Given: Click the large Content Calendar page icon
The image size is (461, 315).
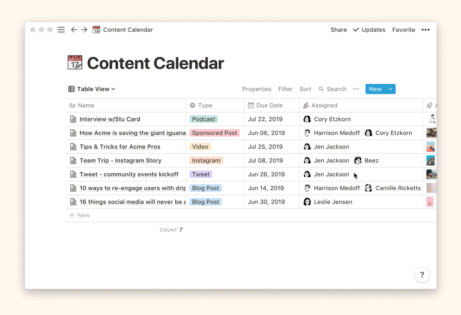Looking at the screenshot, I should click(x=75, y=63).
